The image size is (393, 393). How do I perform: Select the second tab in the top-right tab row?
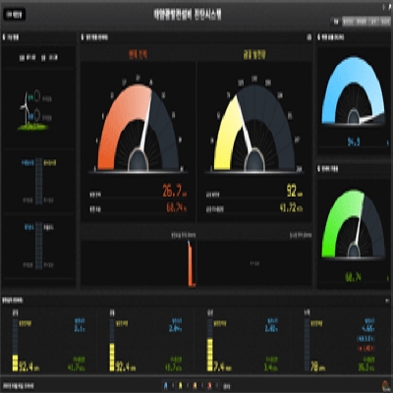pyautogui.click(x=349, y=22)
